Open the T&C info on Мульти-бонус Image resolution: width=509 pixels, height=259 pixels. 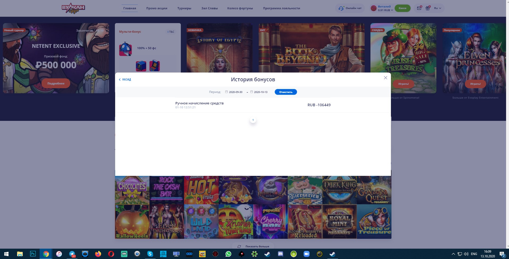pos(171,32)
